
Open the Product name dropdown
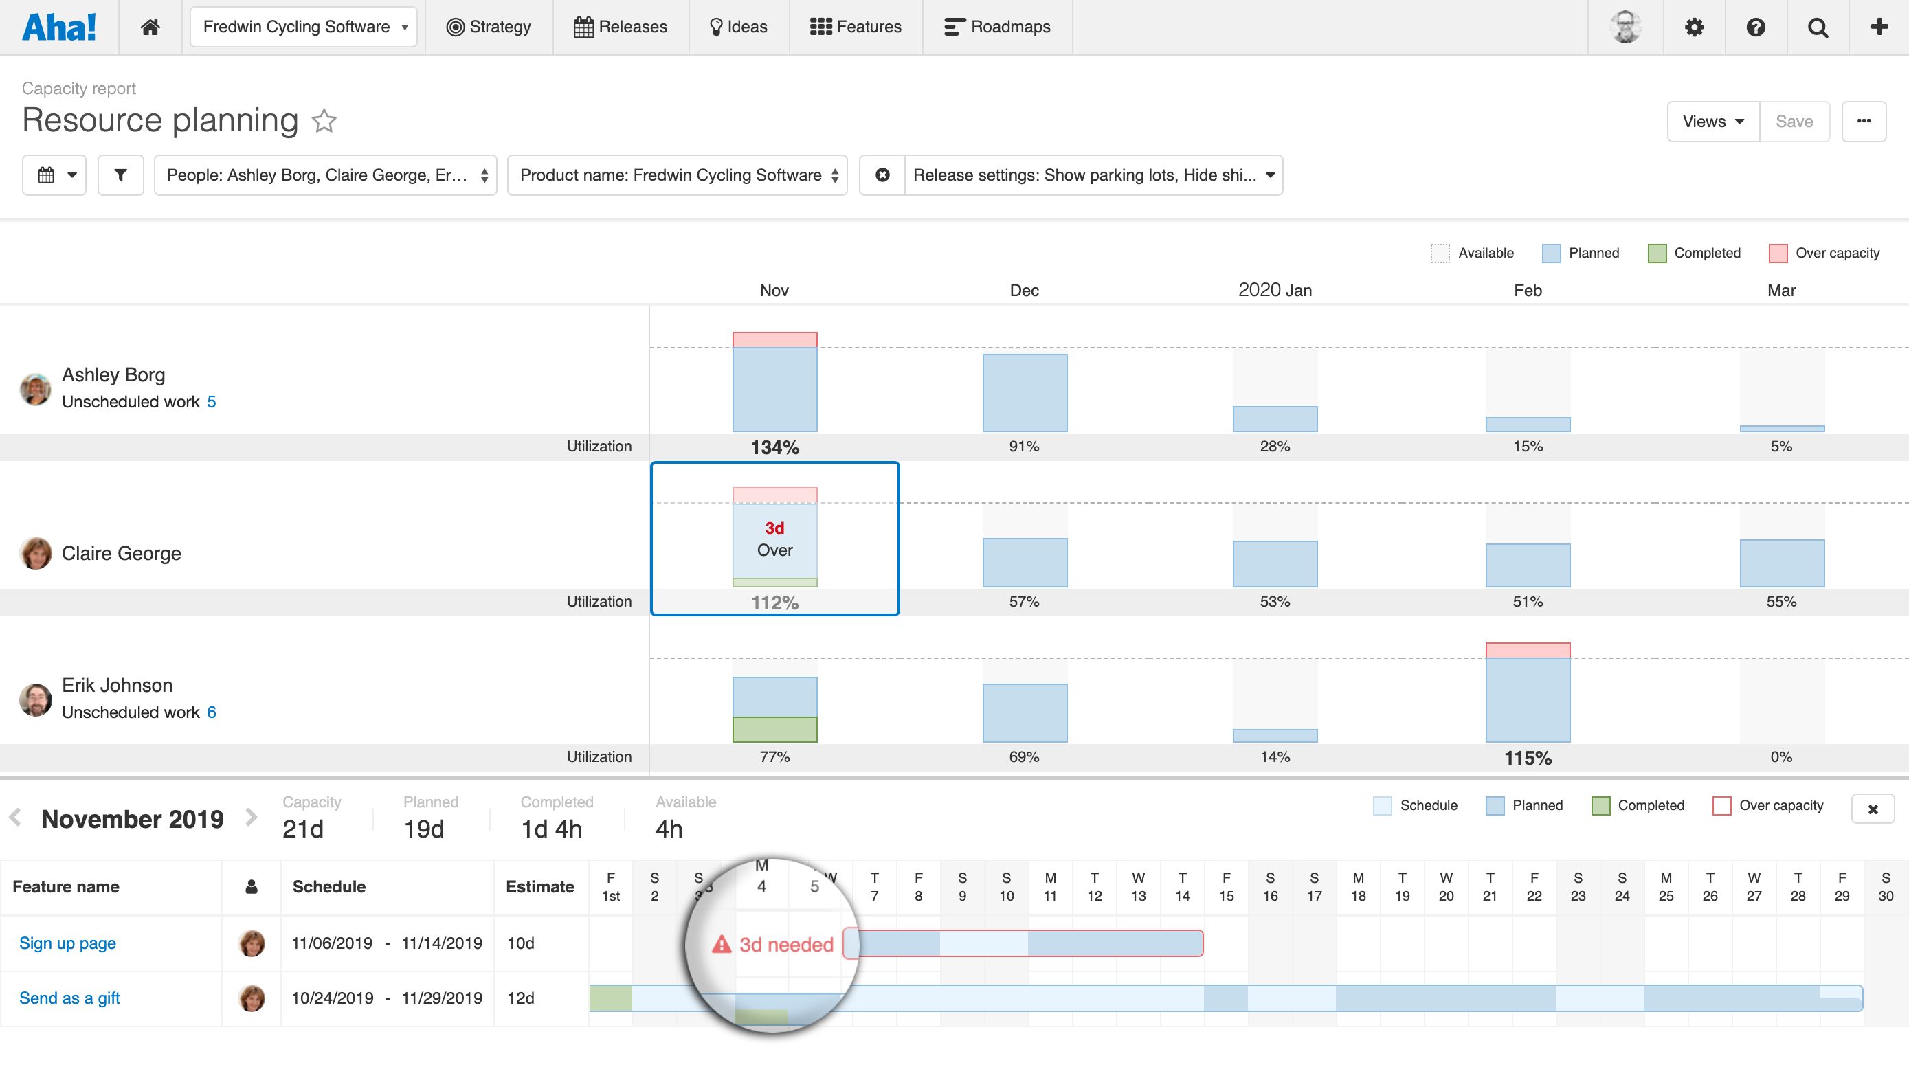click(x=677, y=175)
